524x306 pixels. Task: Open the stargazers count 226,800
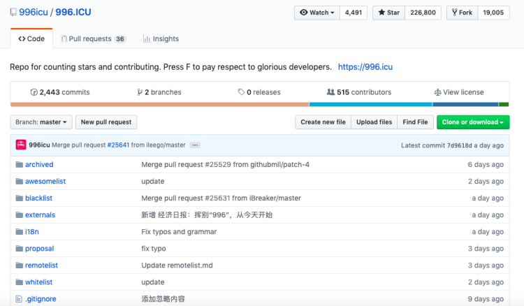[x=423, y=13]
